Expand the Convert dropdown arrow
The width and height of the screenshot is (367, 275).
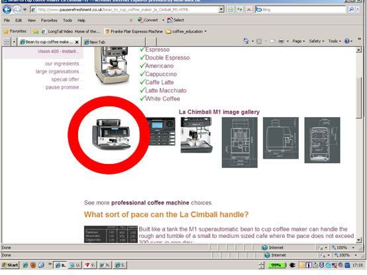163,20
